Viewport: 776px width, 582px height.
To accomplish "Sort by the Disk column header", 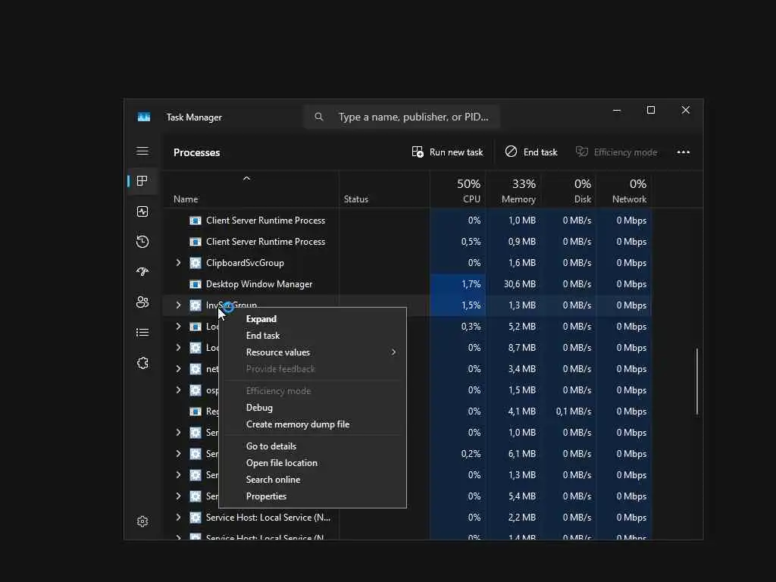I will click(568, 191).
